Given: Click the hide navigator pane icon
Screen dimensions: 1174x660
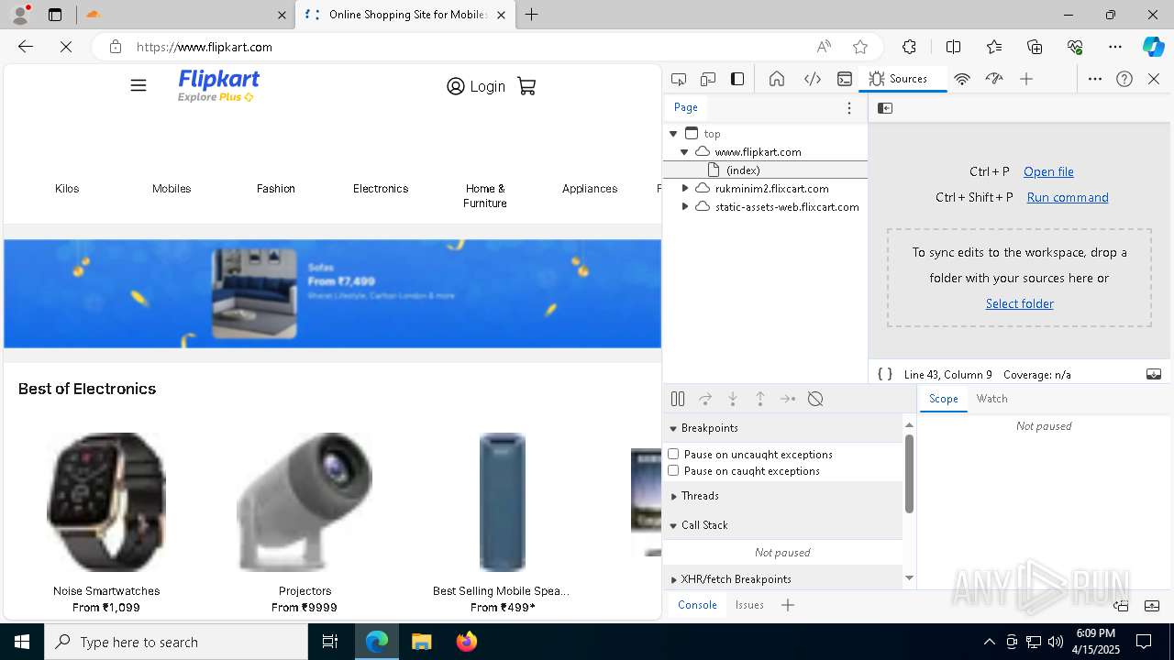Looking at the screenshot, I should 885,108.
